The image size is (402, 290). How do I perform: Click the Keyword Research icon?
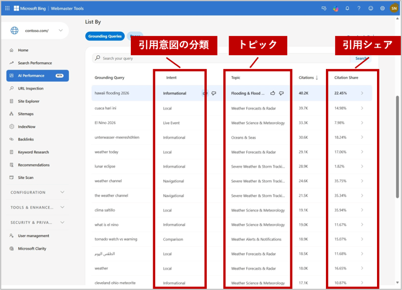[12, 152]
